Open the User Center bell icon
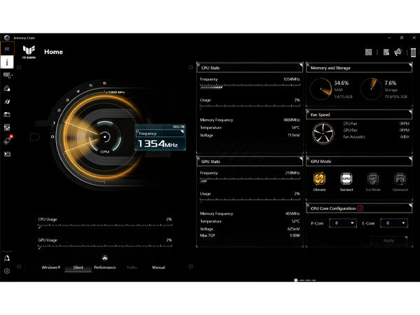The height and width of the screenshot is (315, 420). (7, 258)
